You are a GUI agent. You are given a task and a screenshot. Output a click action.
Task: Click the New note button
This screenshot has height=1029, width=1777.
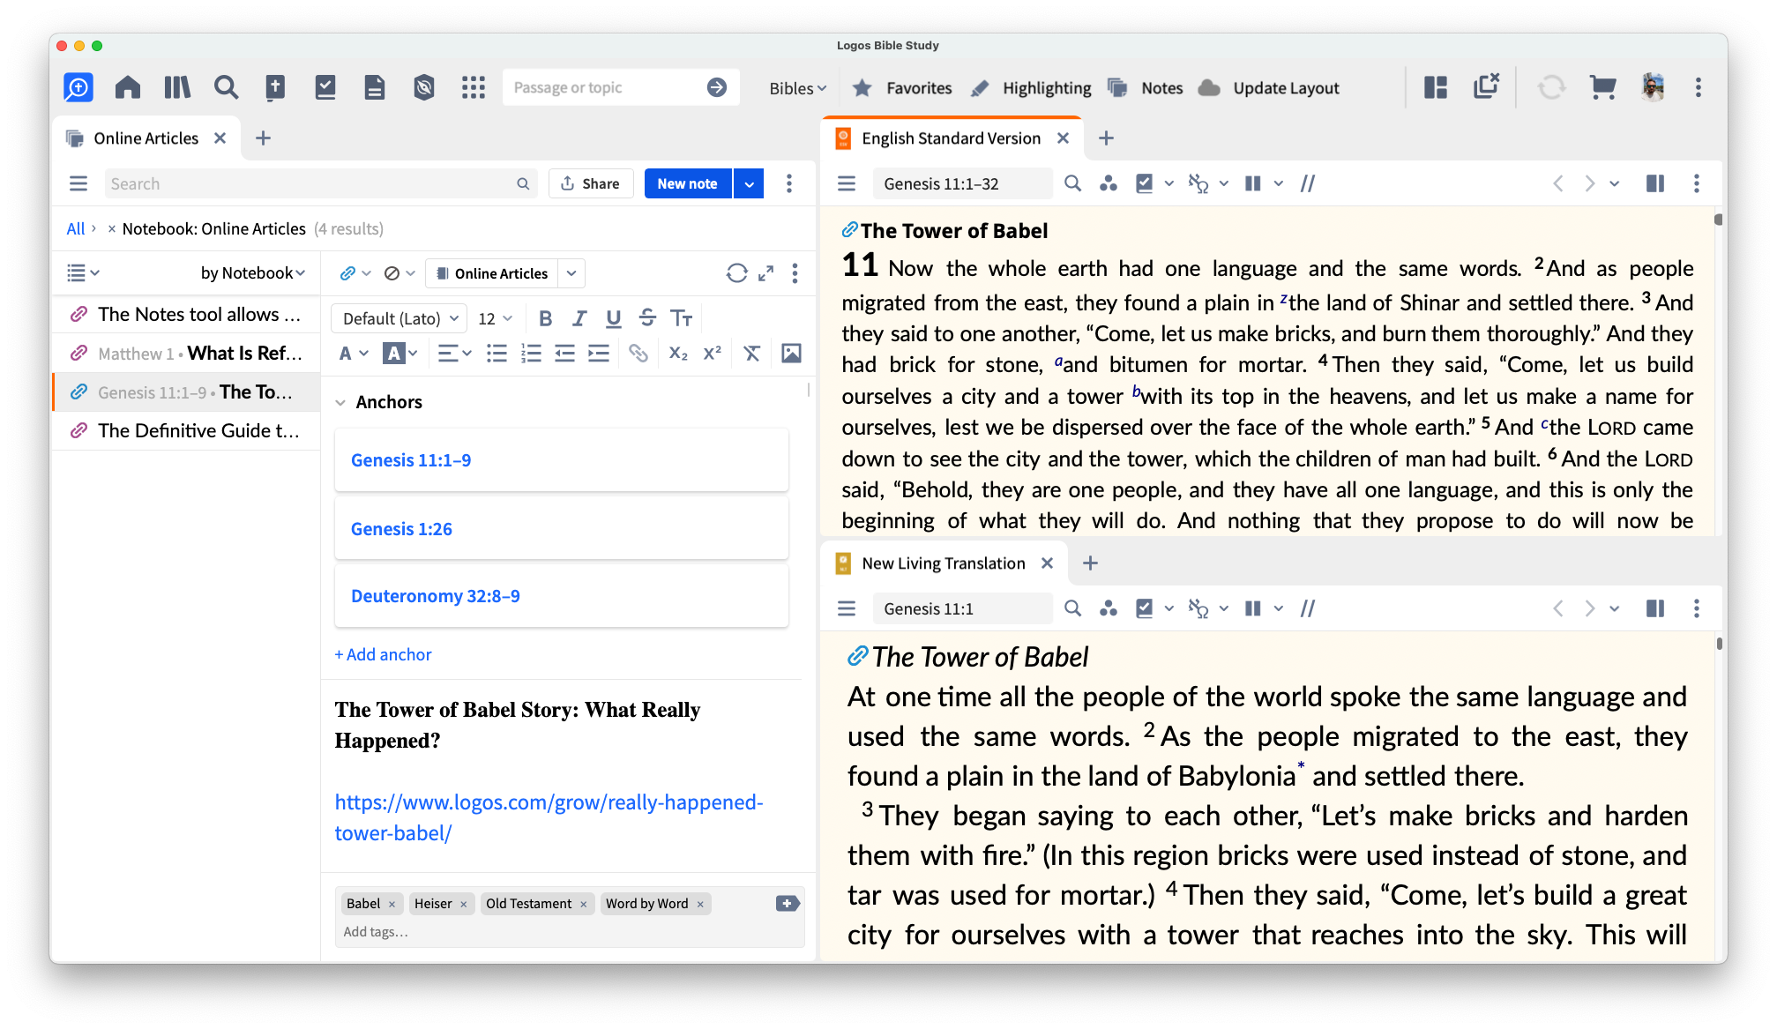(687, 183)
